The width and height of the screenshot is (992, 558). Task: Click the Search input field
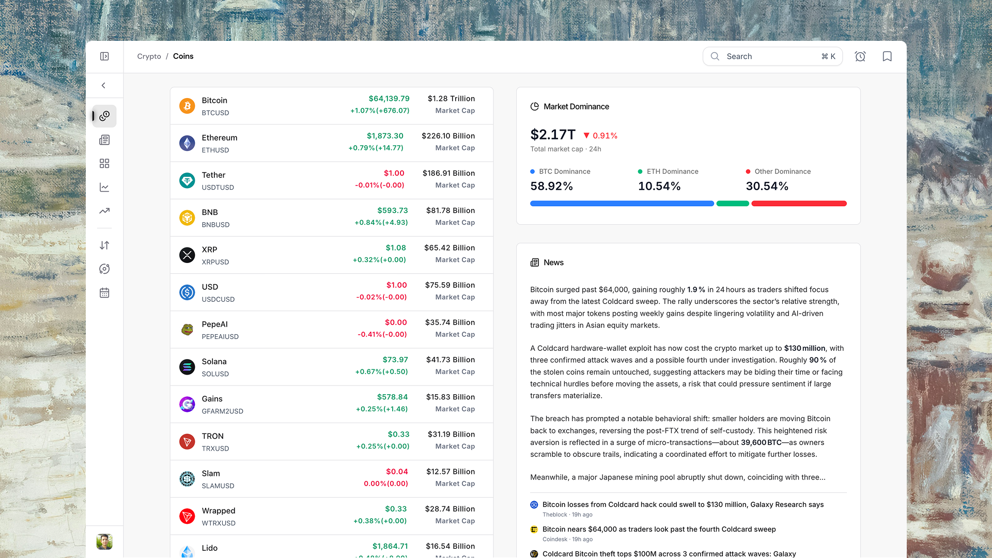(772, 56)
